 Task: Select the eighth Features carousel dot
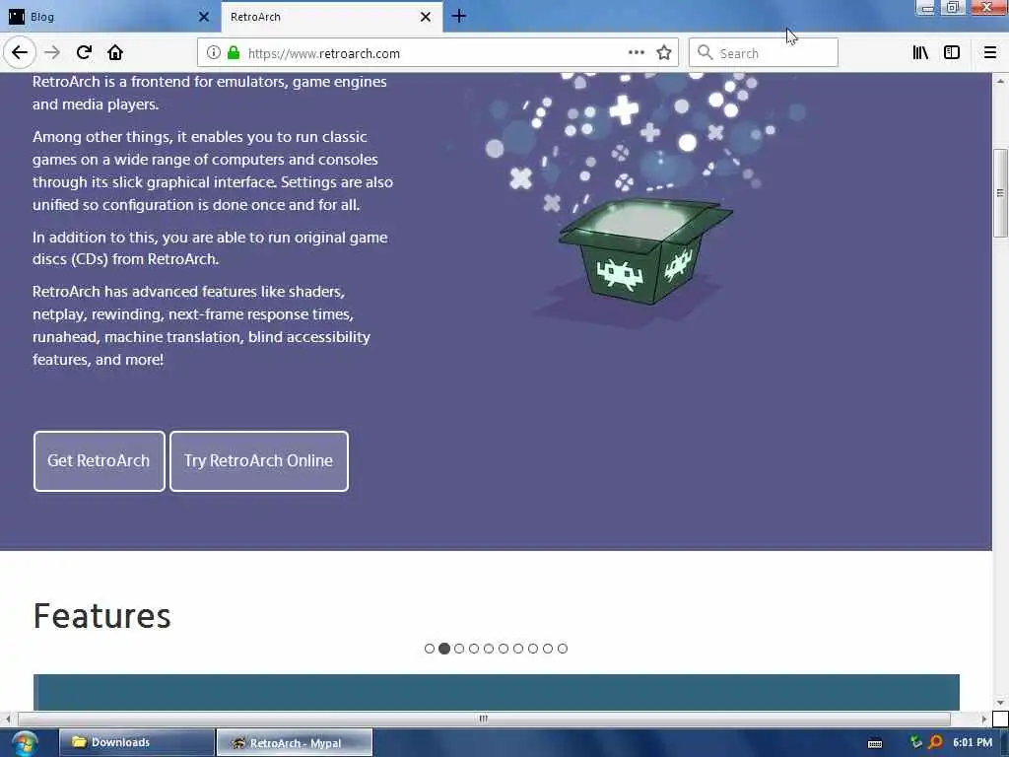pos(533,649)
